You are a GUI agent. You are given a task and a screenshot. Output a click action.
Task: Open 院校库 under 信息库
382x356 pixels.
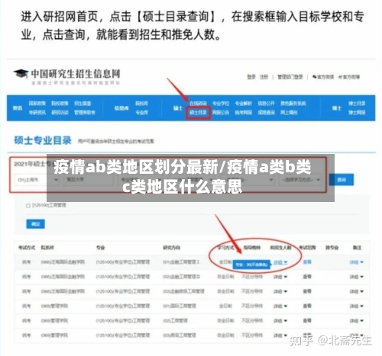click(x=141, y=104)
